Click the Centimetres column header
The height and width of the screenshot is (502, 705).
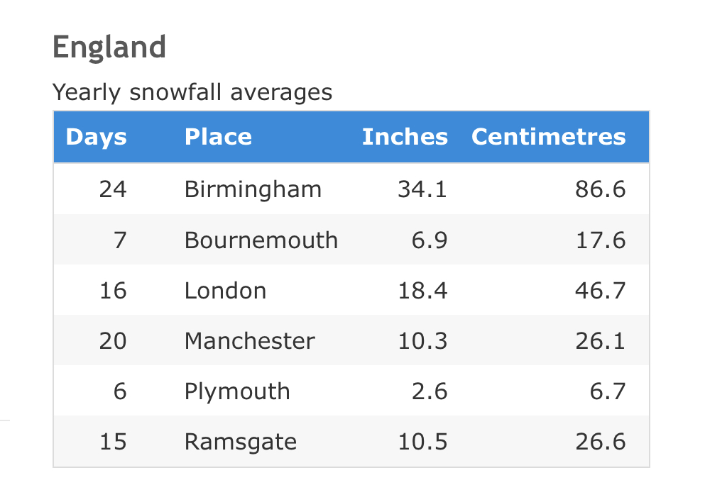tap(548, 137)
